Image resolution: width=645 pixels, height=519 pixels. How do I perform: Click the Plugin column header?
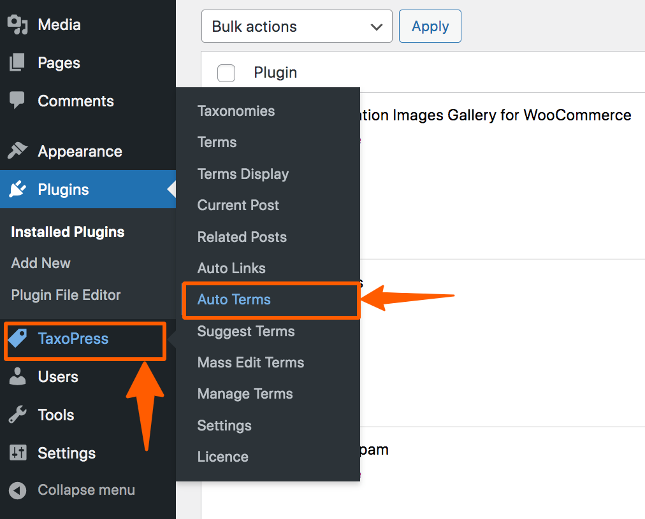pos(275,73)
